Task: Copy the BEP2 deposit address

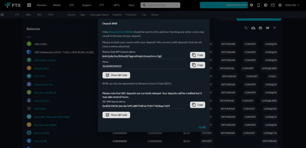Action: 198,55
